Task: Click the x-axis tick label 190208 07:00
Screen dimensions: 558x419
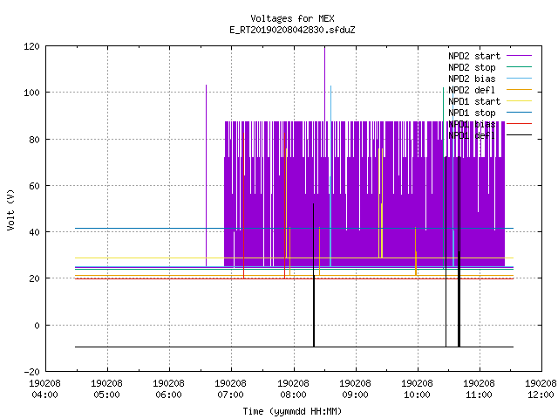Action: [x=230, y=389]
